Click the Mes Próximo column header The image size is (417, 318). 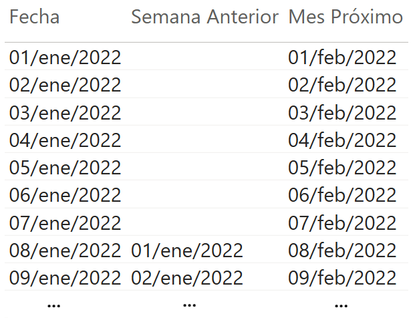[x=345, y=17]
